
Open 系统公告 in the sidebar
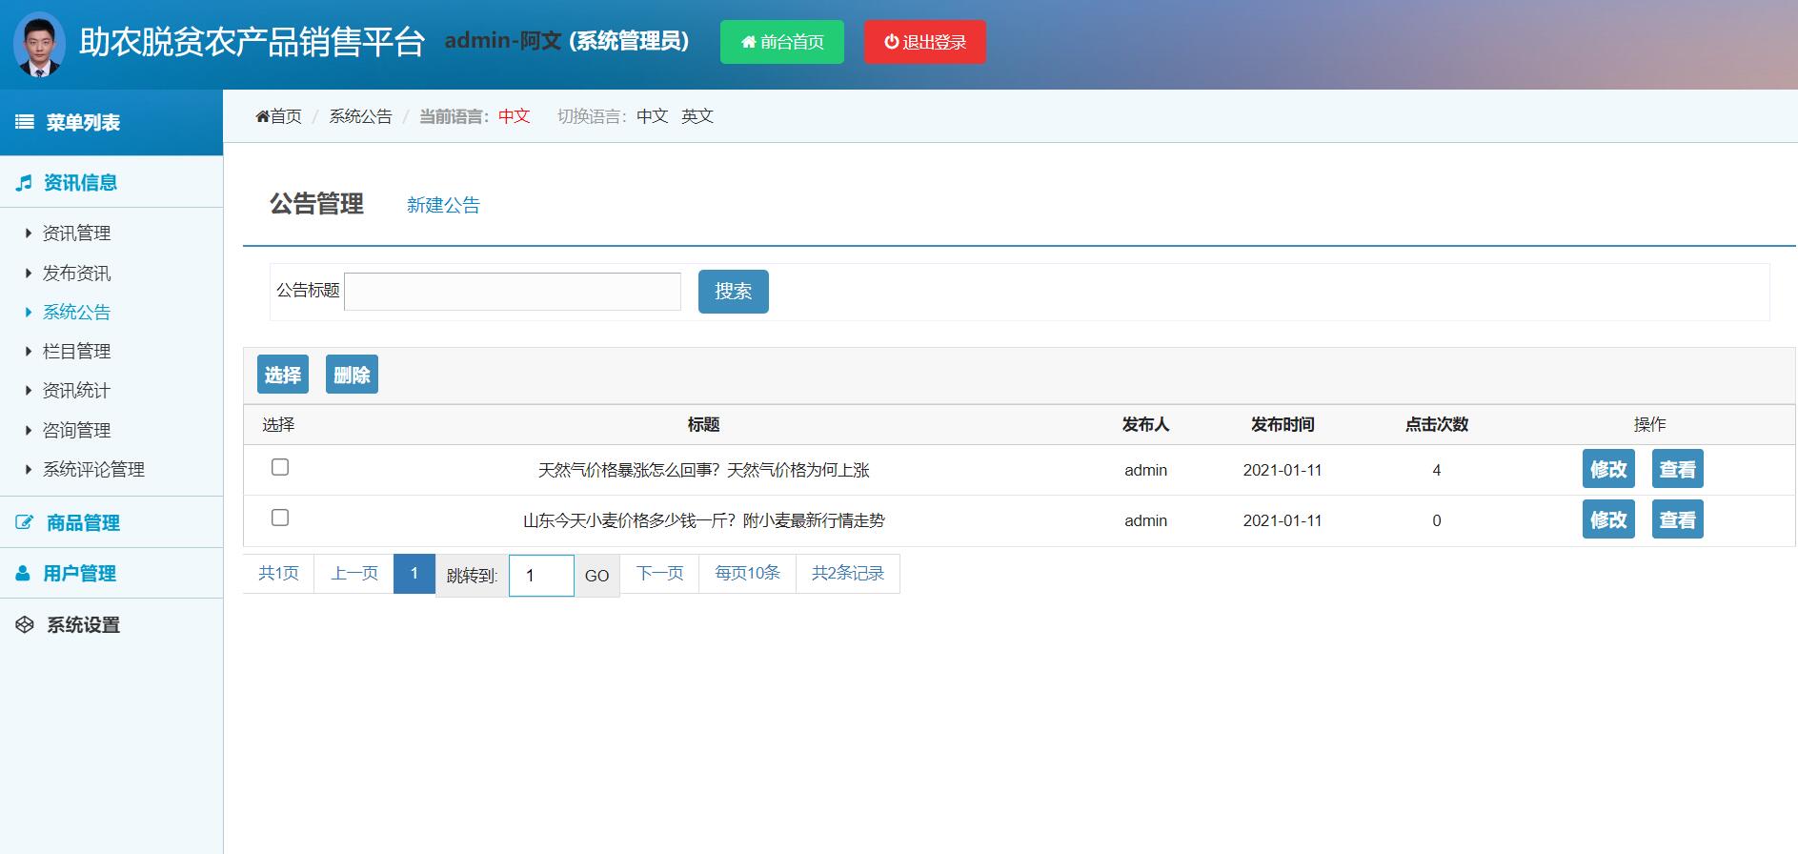point(76,313)
